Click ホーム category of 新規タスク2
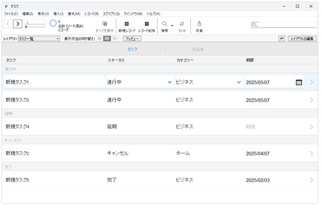Screen dimensions: 322x206 (183, 153)
